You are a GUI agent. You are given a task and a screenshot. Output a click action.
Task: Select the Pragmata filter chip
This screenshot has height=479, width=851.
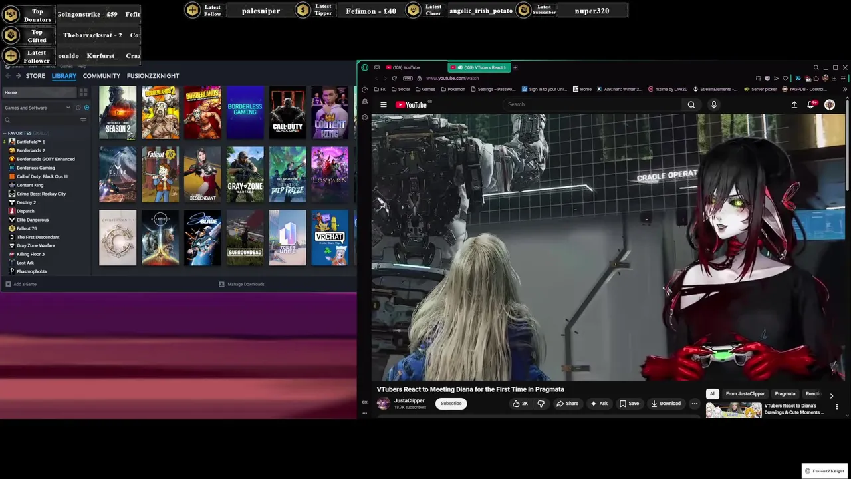(785, 394)
